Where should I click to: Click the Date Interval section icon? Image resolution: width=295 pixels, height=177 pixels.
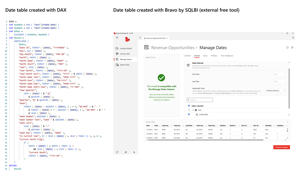pos(188,65)
